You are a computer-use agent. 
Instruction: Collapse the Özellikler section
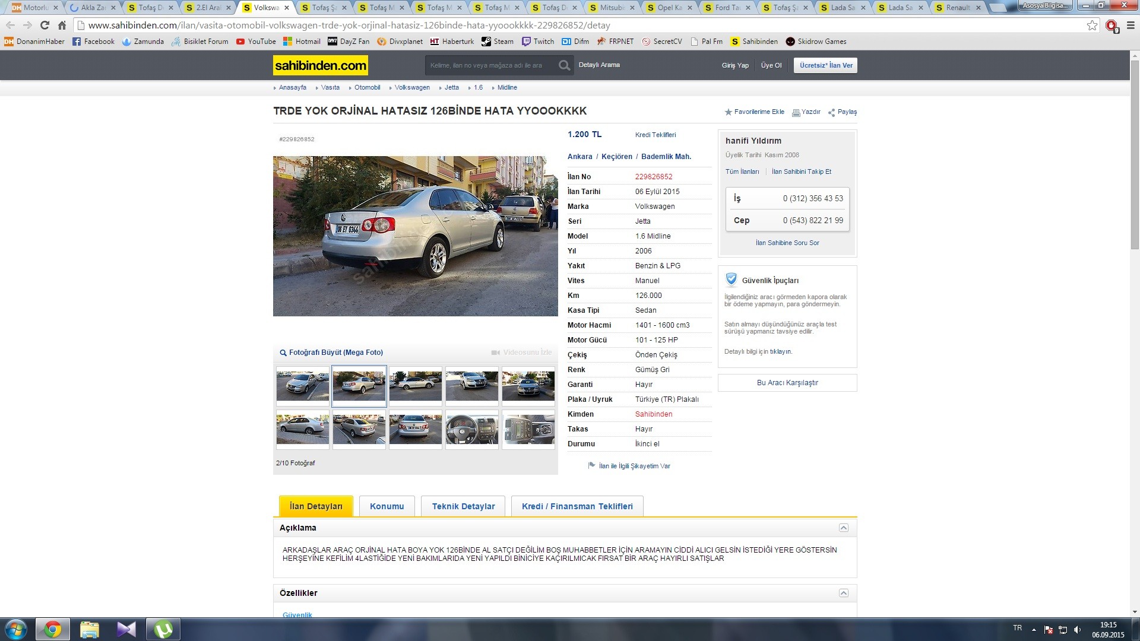pyautogui.click(x=843, y=593)
